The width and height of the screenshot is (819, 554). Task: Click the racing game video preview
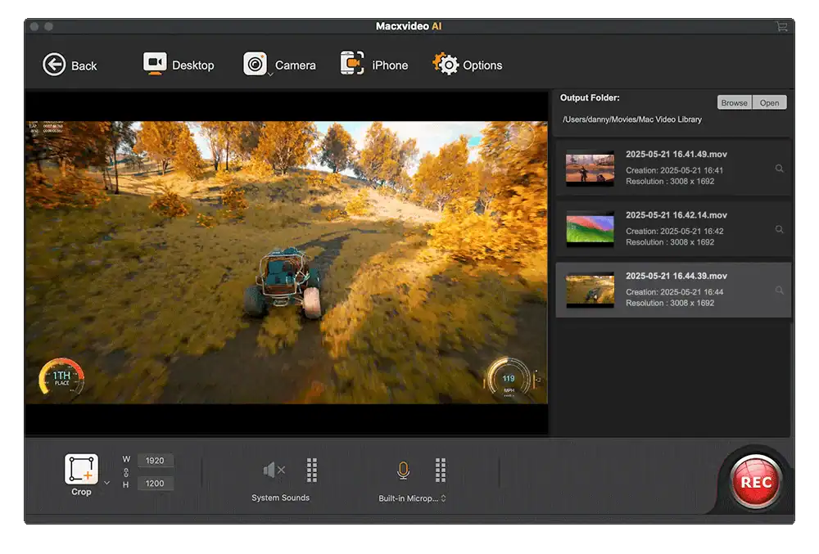click(x=286, y=263)
